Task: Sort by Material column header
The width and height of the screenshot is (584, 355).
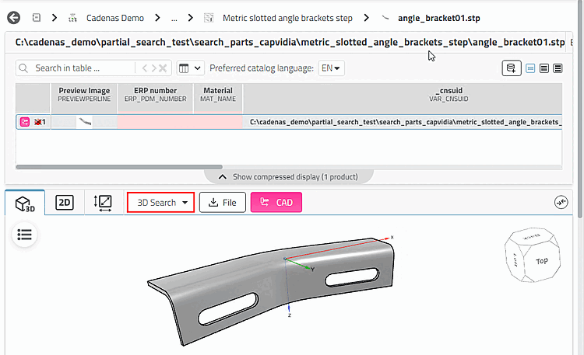Action: tap(218, 98)
